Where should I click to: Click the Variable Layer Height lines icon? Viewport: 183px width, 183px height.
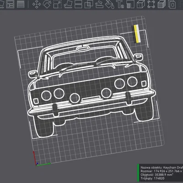[x=21, y=4]
